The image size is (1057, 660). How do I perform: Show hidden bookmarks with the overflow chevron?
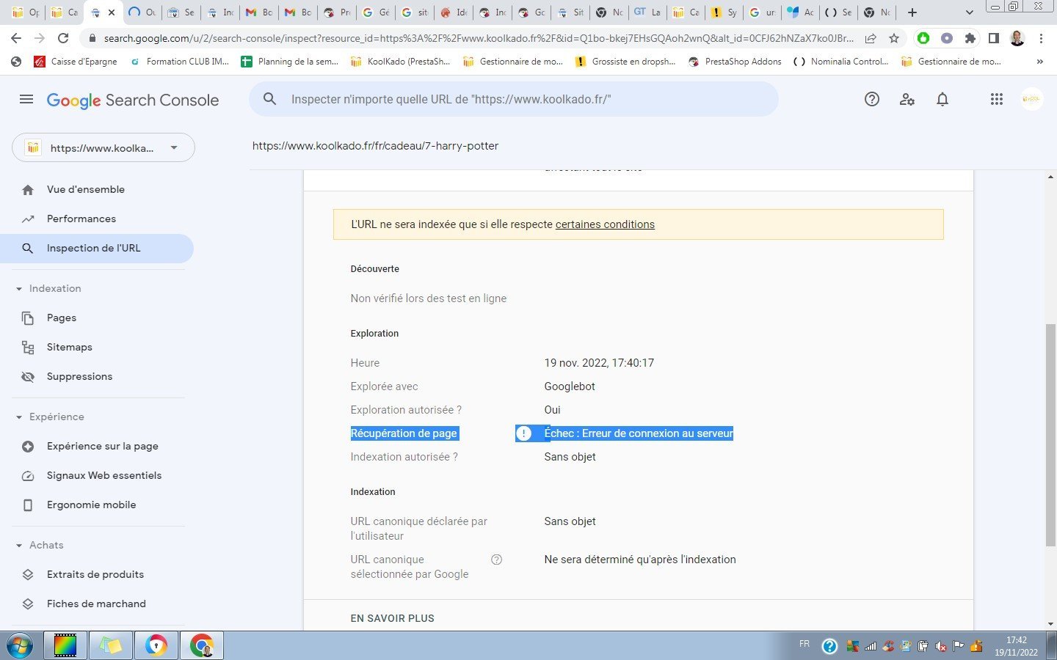click(x=1039, y=62)
